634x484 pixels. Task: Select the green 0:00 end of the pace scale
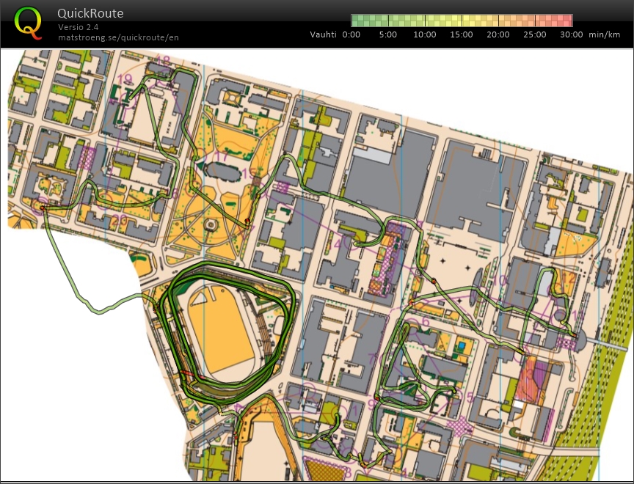[354, 21]
